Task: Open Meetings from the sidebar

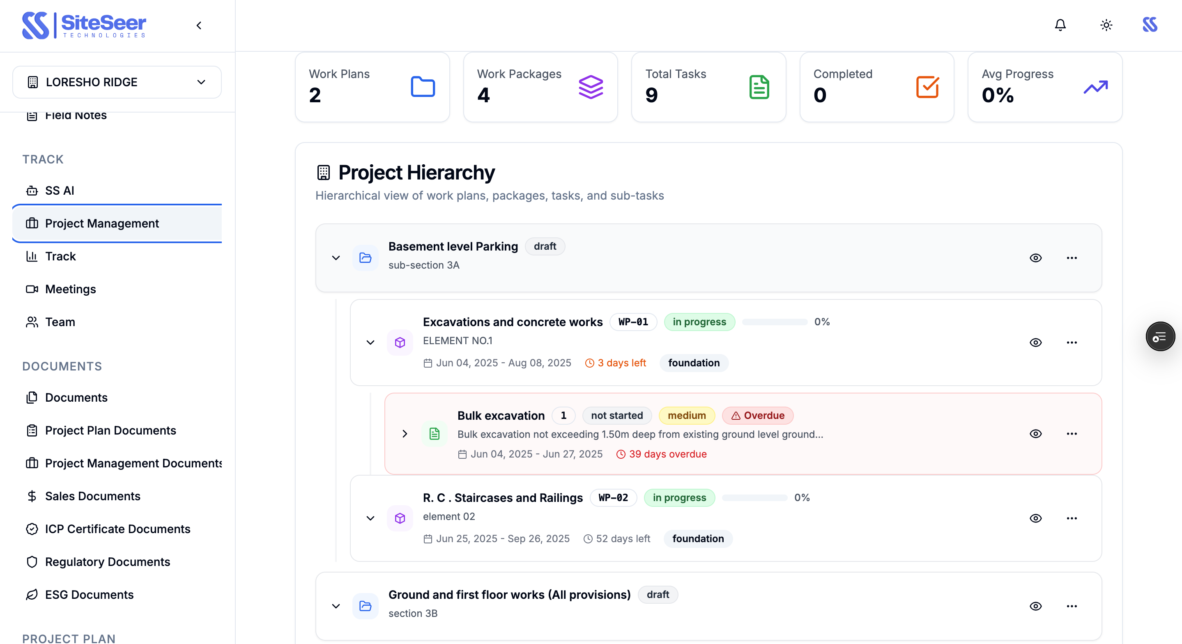Action: point(70,289)
